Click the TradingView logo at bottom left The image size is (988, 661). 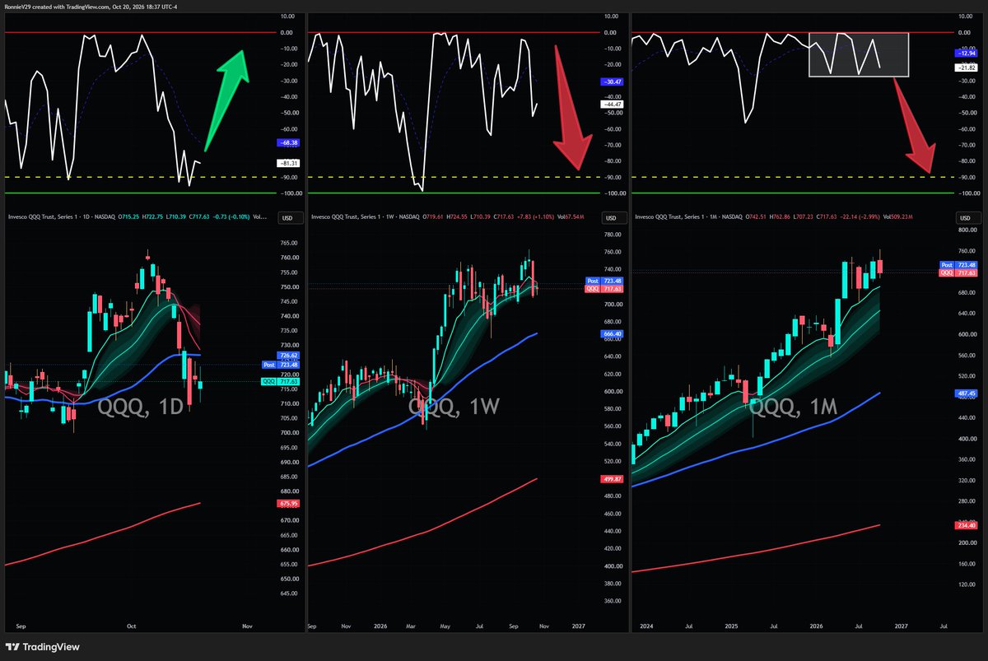pos(41,647)
